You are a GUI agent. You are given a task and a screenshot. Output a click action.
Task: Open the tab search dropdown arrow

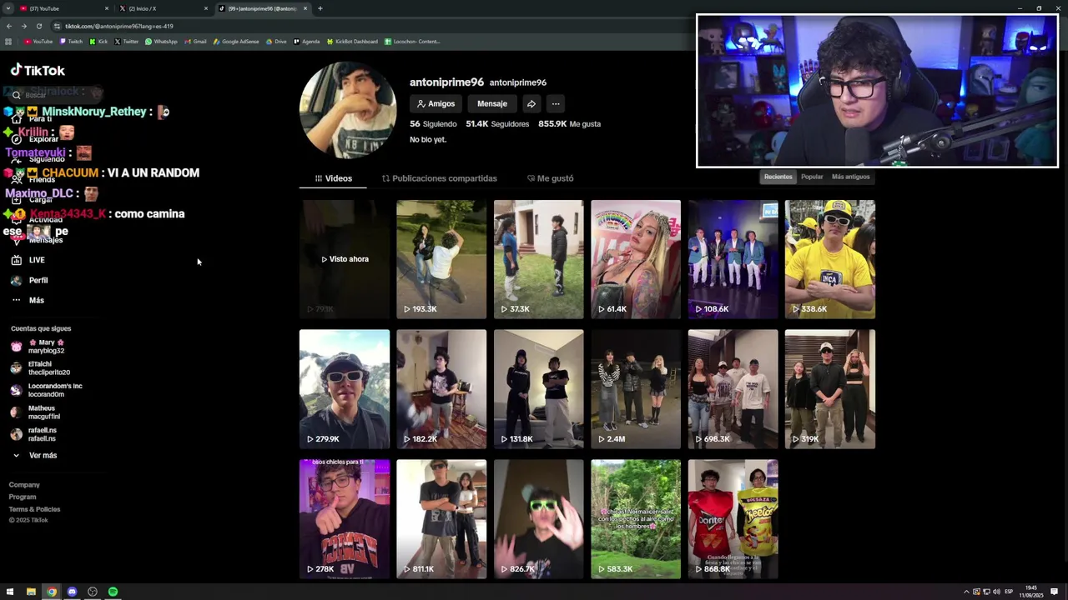pos(8,8)
